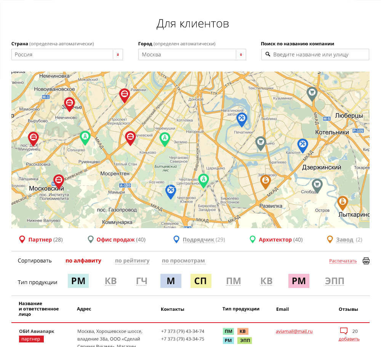Click the reviews speech bubble icon
381x347 pixels.
(344, 331)
